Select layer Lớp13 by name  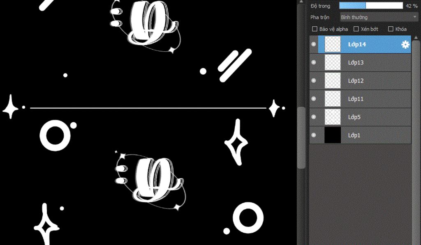[x=356, y=63]
